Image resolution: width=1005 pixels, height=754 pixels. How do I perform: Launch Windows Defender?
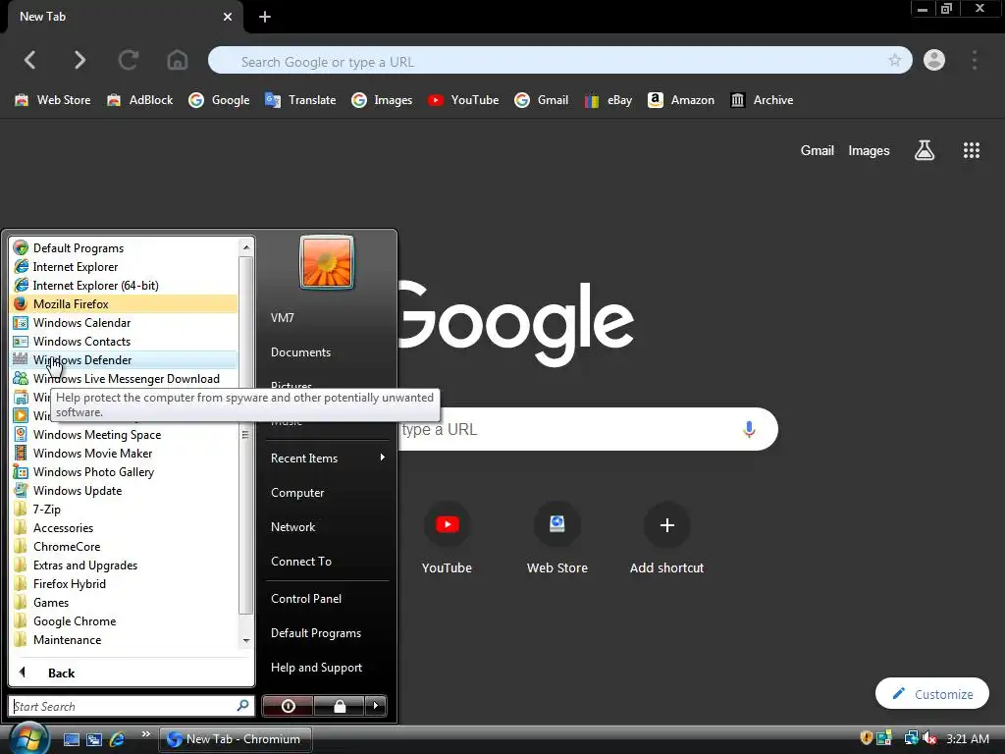[x=125, y=359]
